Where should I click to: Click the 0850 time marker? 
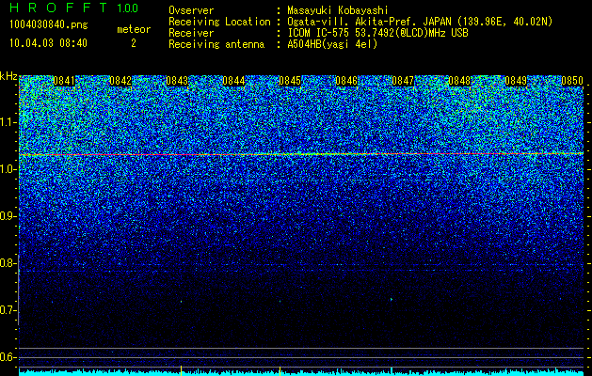click(572, 81)
